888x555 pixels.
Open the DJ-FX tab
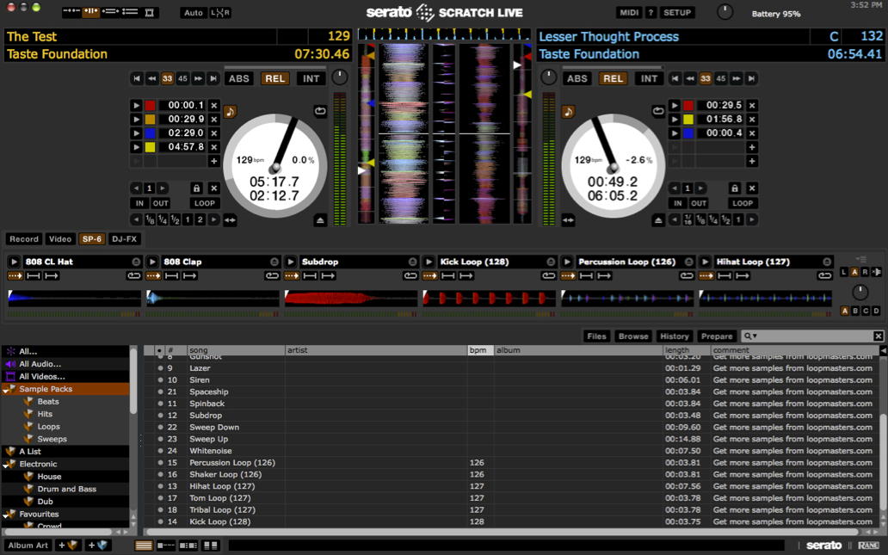pyautogui.click(x=124, y=239)
